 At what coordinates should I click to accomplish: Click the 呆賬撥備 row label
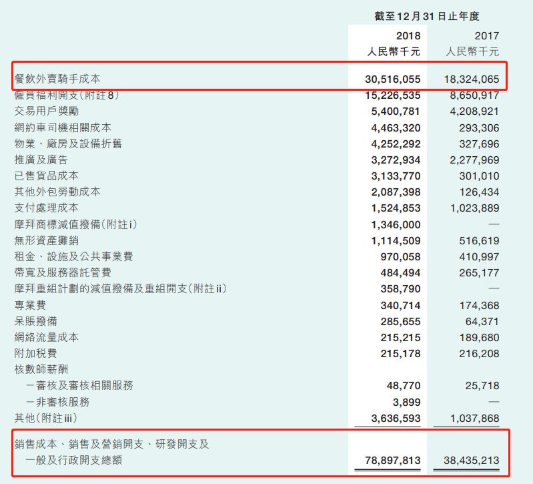(x=36, y=320)
